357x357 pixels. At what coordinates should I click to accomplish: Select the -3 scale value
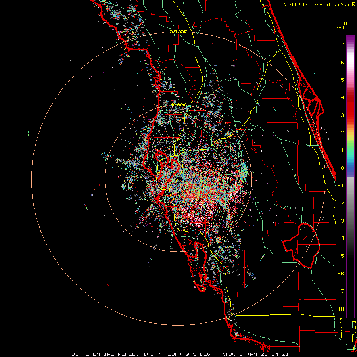[x=341, y=221]
